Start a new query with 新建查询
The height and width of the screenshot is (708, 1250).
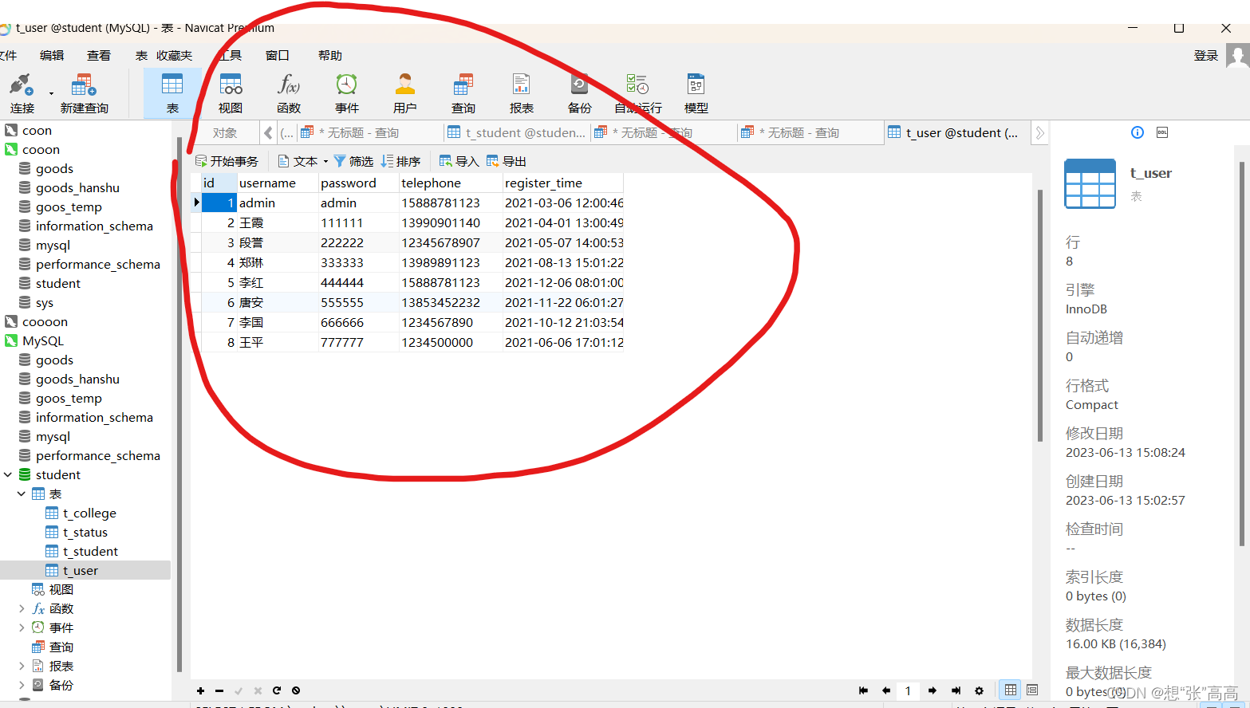point(84,93)
